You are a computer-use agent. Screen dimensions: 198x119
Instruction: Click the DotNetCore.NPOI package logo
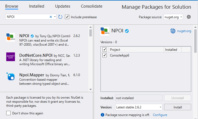[x=11, y=57]
